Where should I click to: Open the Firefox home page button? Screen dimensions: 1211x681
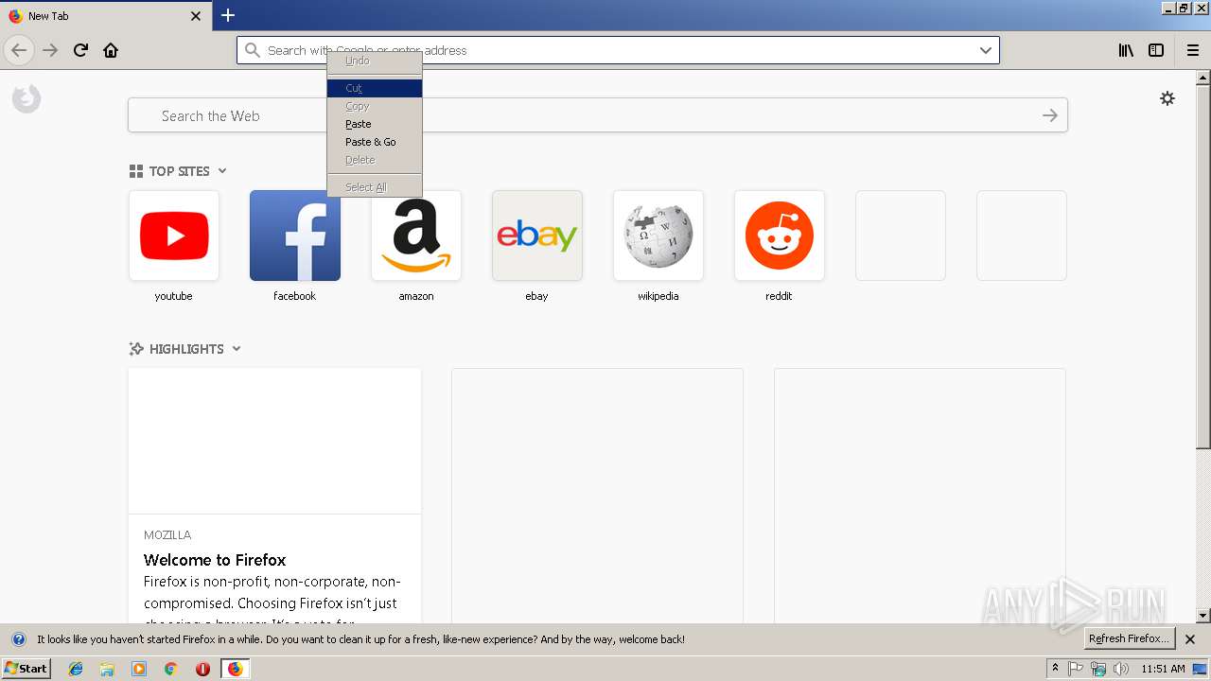[111, 50]
